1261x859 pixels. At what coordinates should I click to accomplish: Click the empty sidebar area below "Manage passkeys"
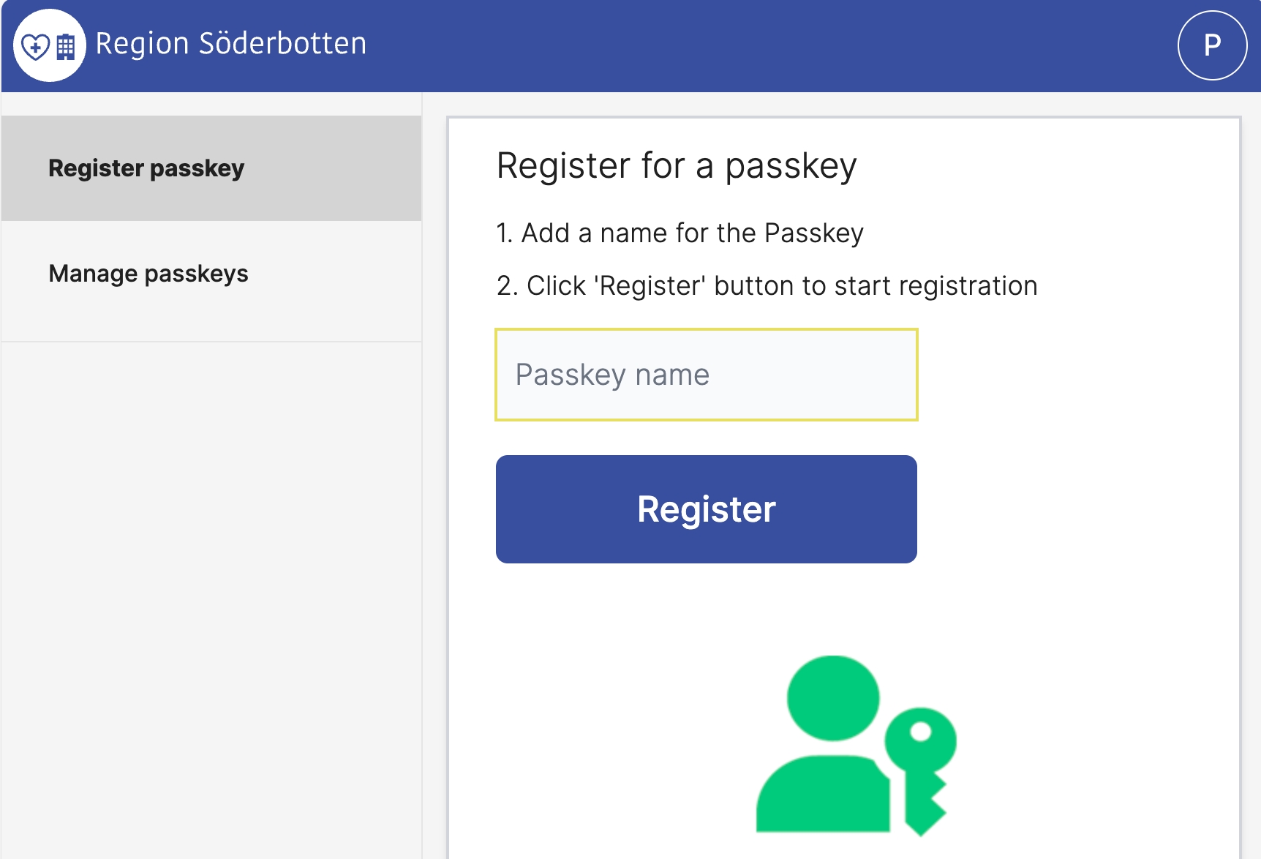pos(211,585)
